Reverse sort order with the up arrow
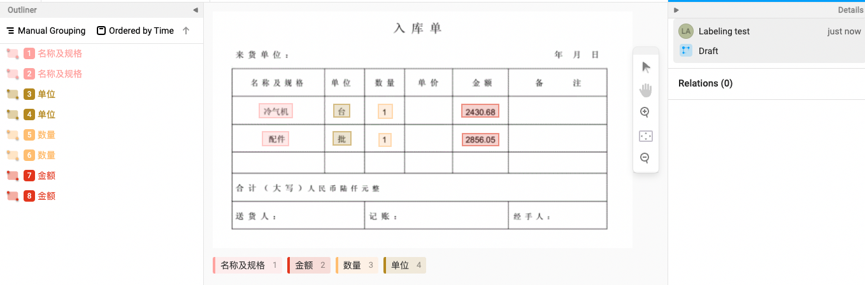 coord(186,31)
